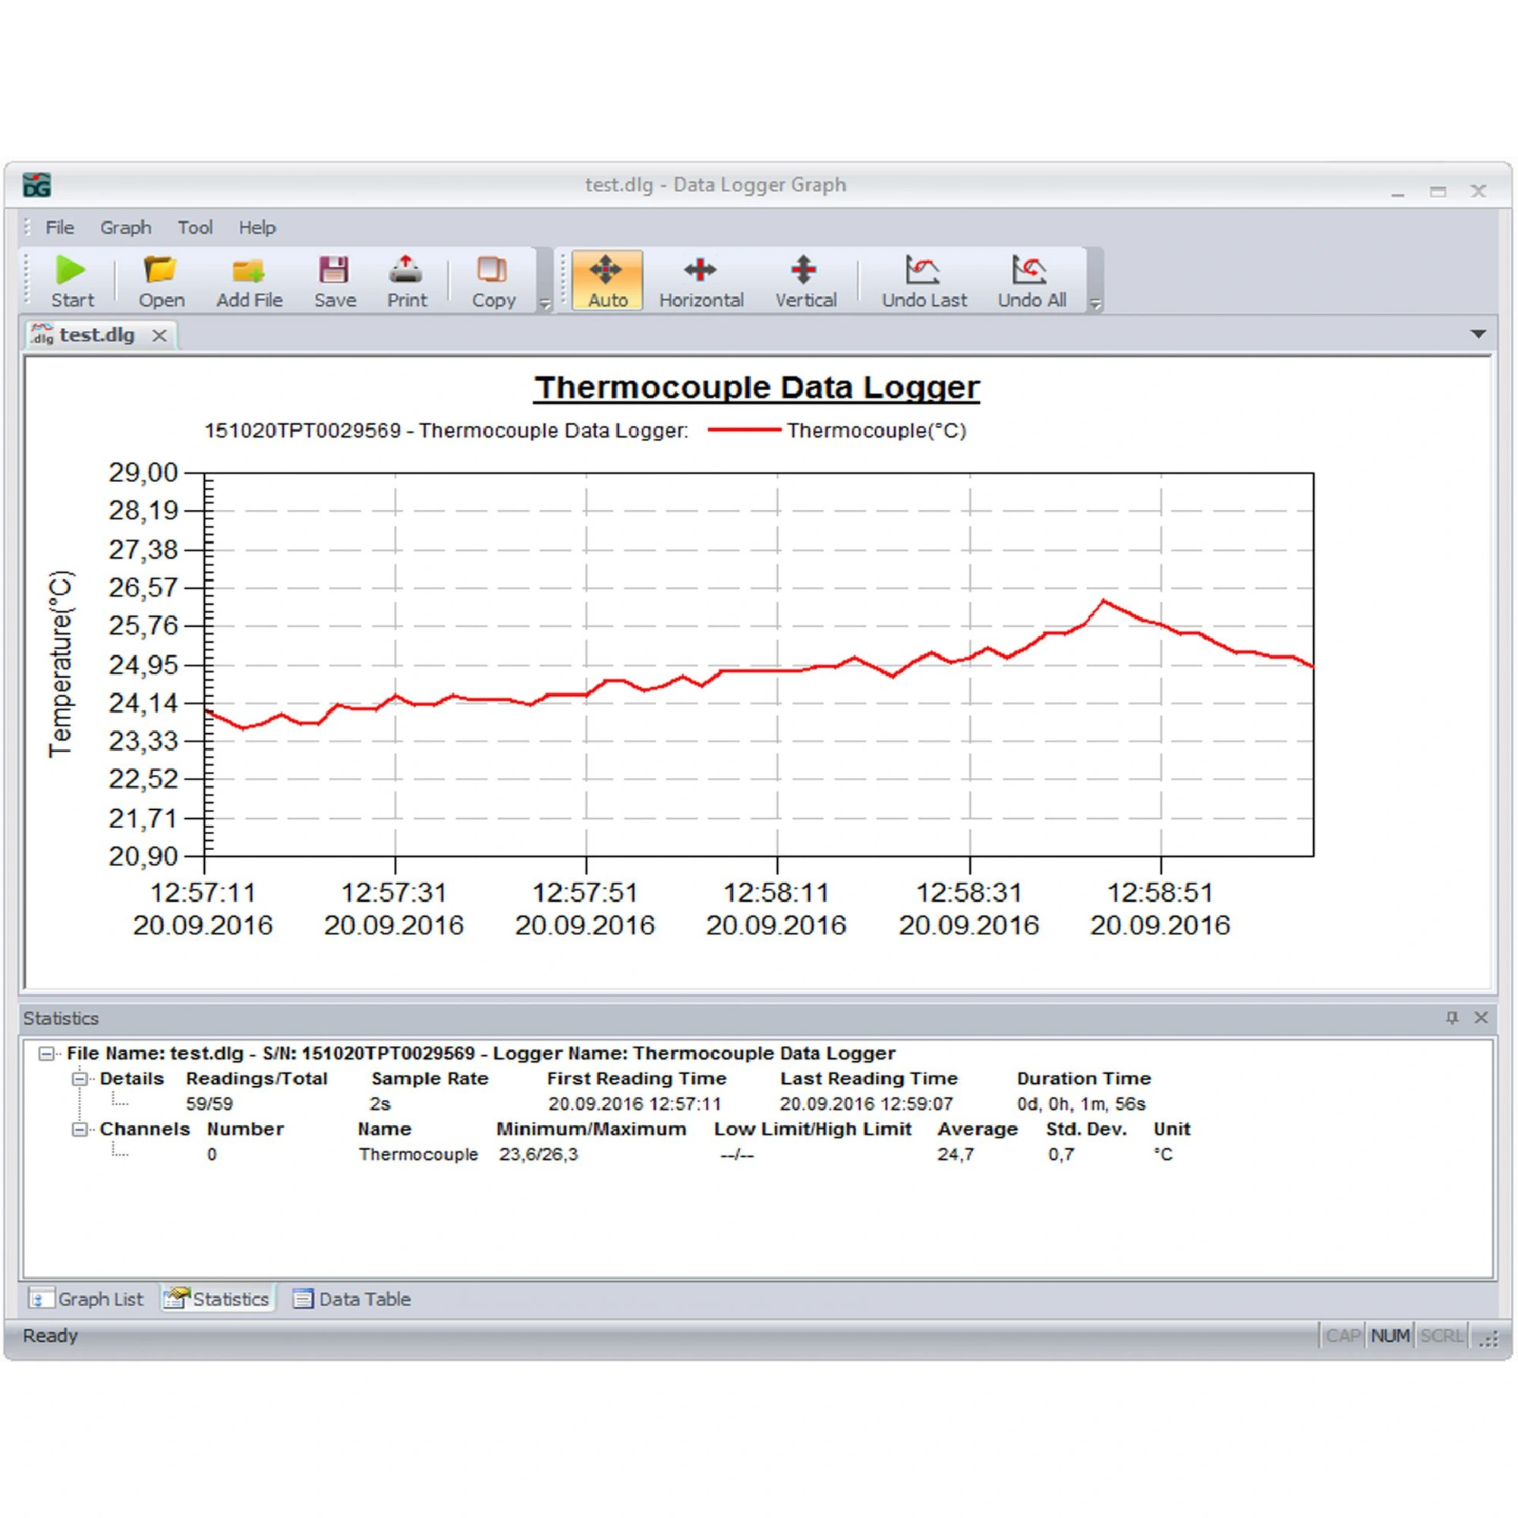Click the Thermocouple channel name cell
Screen dimensions: 1518x1518
[418, 1154]
